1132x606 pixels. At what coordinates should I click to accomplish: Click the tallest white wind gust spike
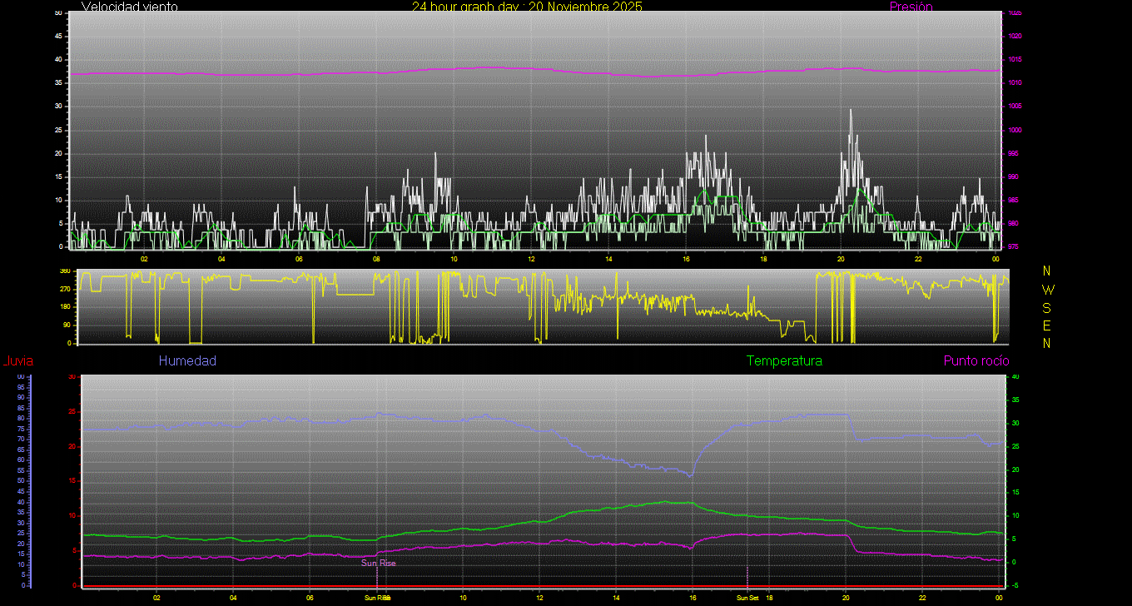[x=851, y=112]
